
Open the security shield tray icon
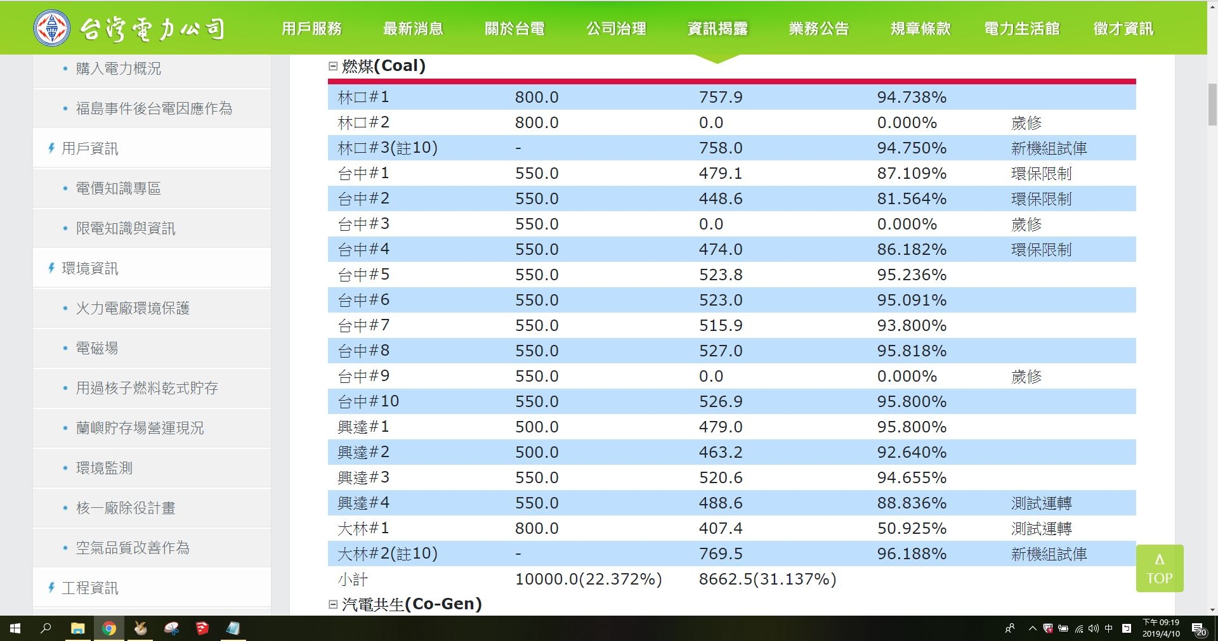[x=1048, y=628]
